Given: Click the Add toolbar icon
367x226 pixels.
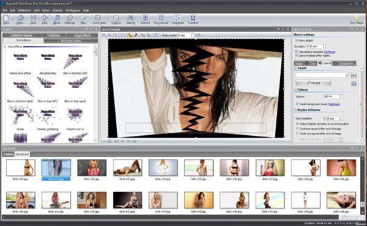Looking at the screenshot, I should (x=44, y=20).
